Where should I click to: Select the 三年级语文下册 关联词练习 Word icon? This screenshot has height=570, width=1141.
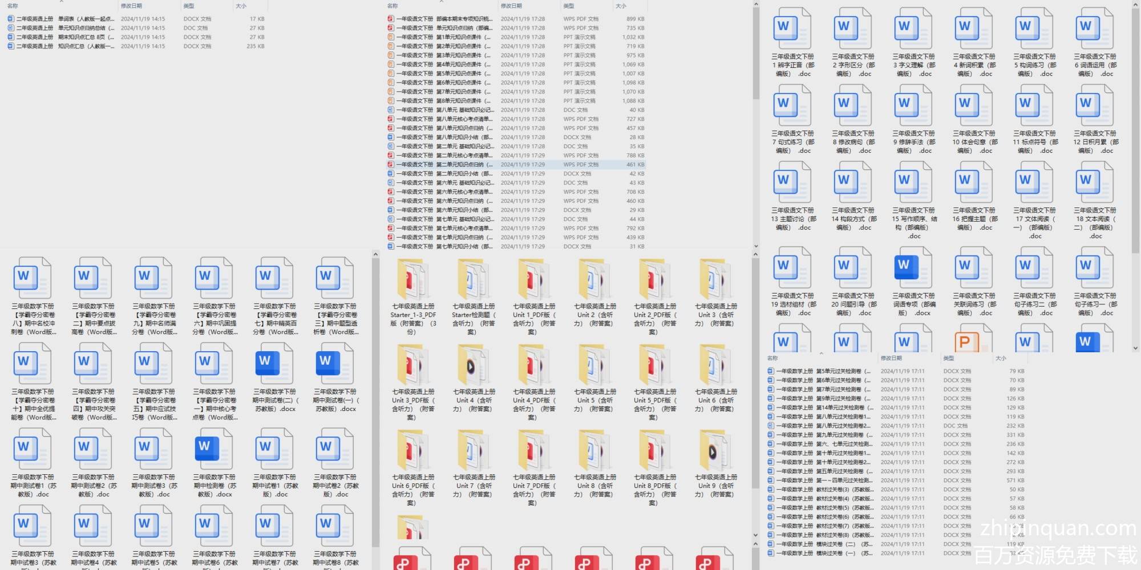(973, 268)
